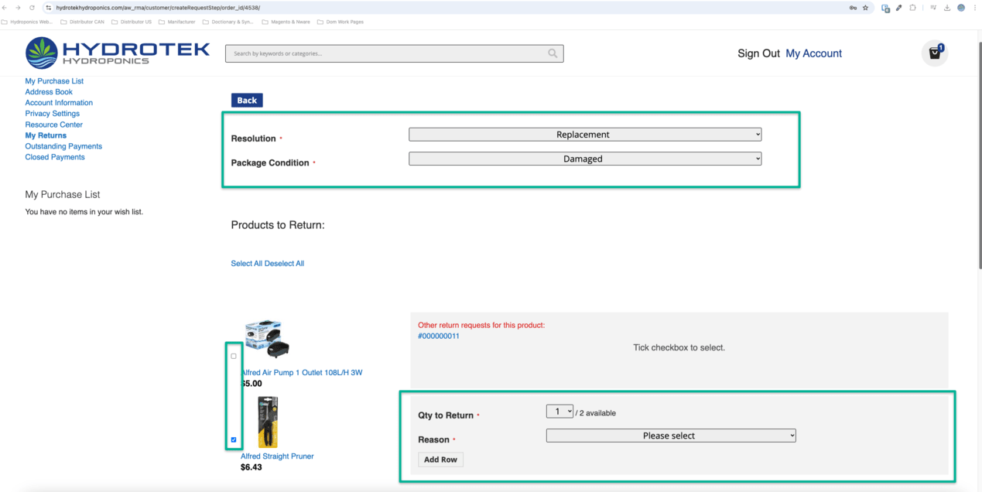Open Hydroponics Web bookmark folder

(27, 22)
